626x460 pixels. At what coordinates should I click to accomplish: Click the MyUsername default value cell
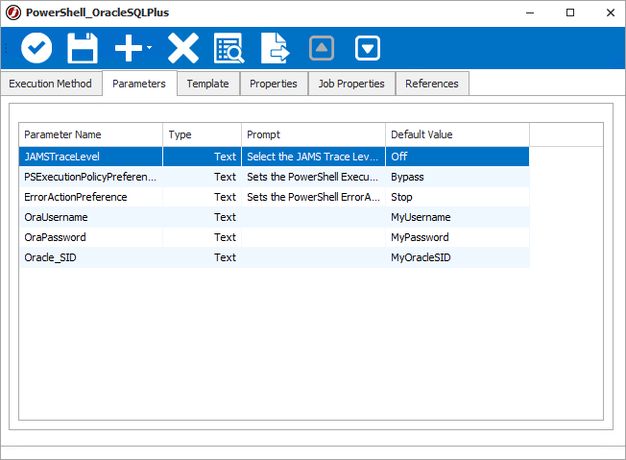click(x=458, y=217)
